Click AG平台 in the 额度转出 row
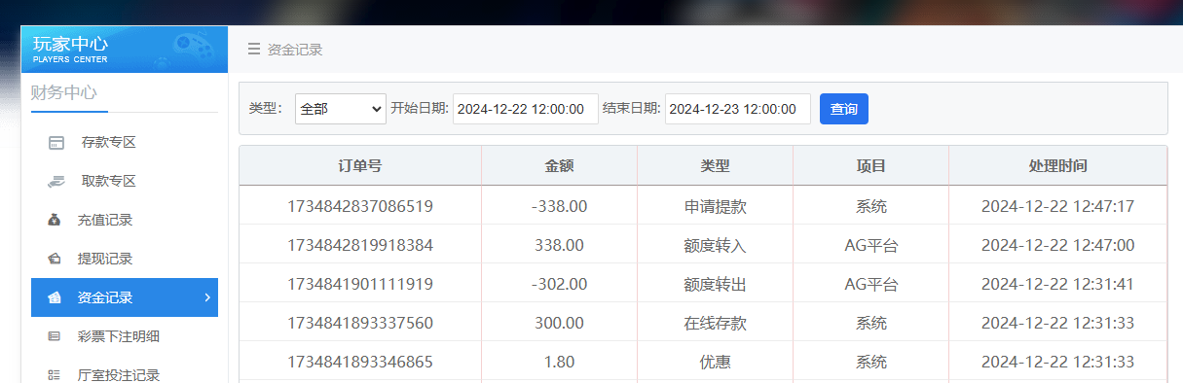Image resolution: width=1183 pixels, height=383 pixels. point(870,284)
